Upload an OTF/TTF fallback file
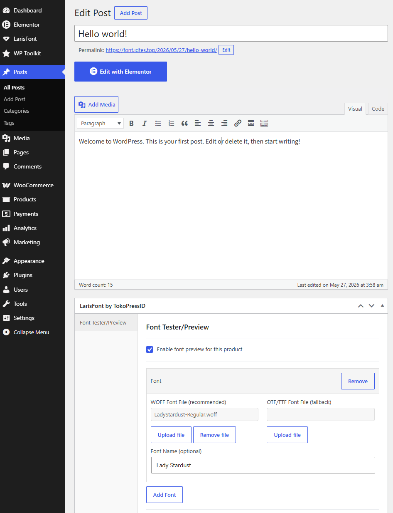This screenshot has width=393, height=513. [287, 435]
